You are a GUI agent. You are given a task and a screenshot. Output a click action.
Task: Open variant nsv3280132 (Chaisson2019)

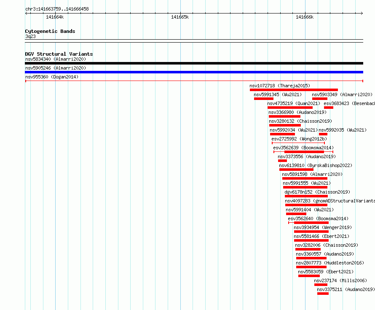pyautogui.click(x=300, y=121)
